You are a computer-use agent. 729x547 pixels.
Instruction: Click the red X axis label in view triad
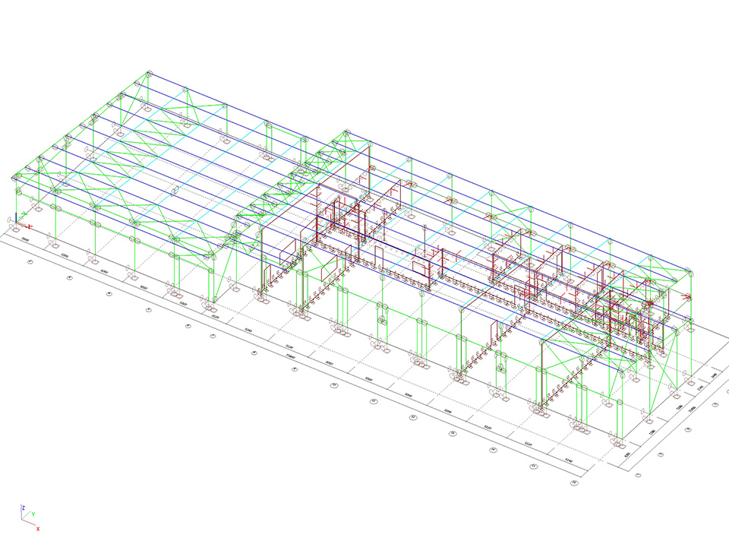click(x=37, y=529)
